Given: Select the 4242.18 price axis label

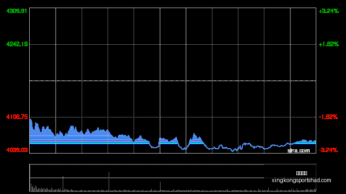Looking at the screenshot, I should click(x=17, y=44).
